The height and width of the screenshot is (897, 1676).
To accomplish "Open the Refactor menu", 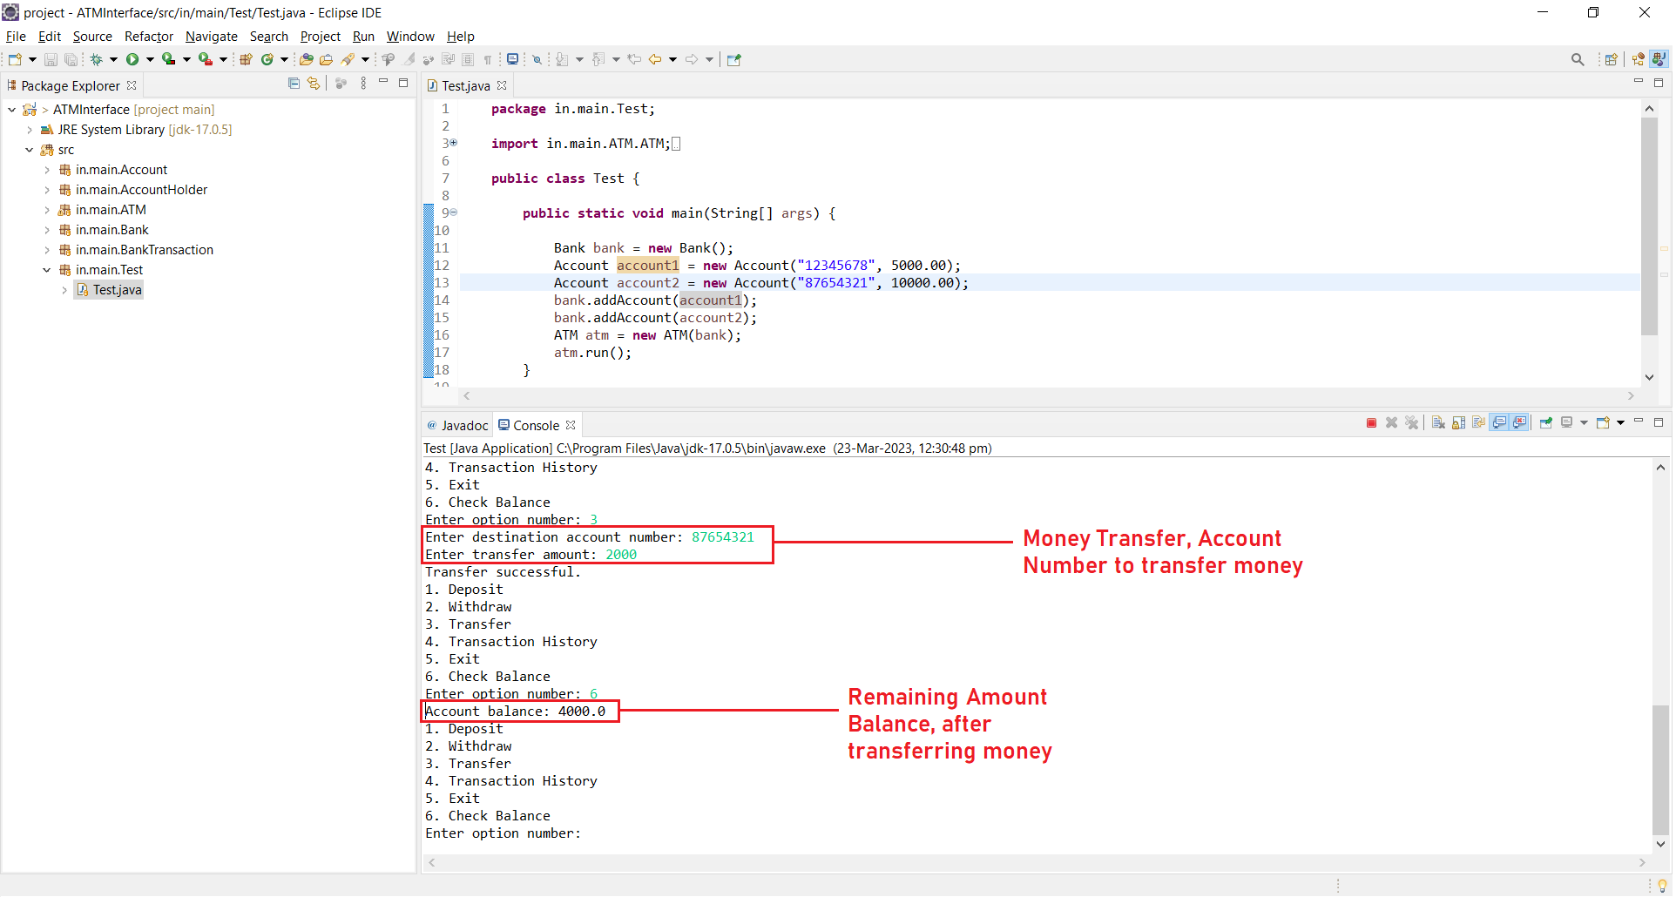I will coord(149,37).
